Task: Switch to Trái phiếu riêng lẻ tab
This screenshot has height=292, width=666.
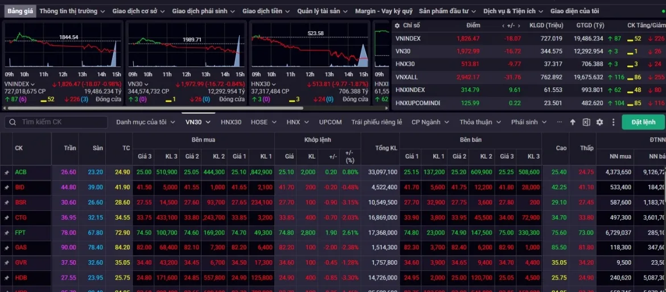Action: (377, 122)
